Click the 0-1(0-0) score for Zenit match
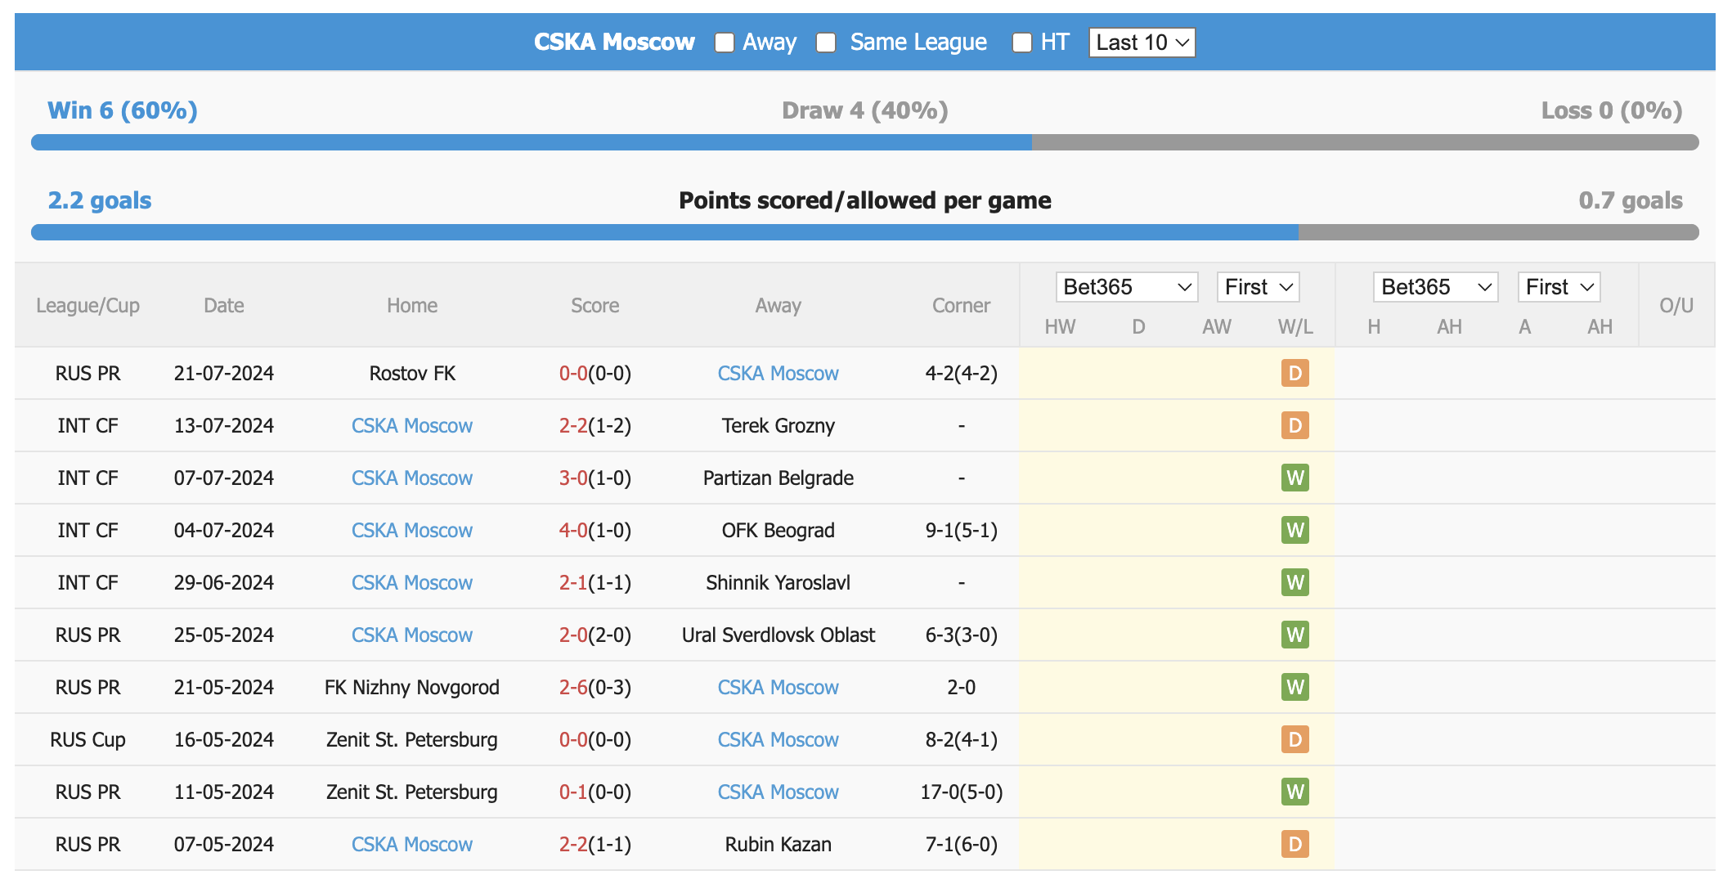 (x=595, y=792)
